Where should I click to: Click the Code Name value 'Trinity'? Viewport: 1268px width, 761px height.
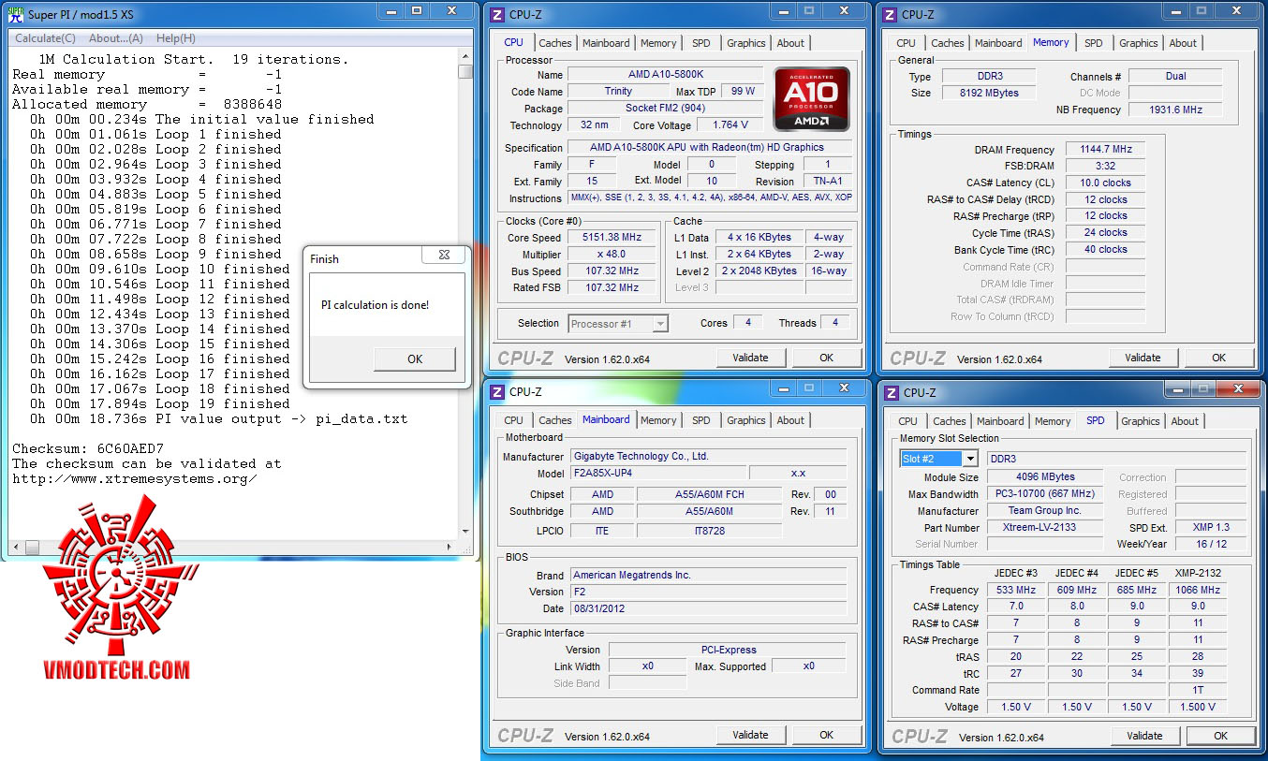618,92
